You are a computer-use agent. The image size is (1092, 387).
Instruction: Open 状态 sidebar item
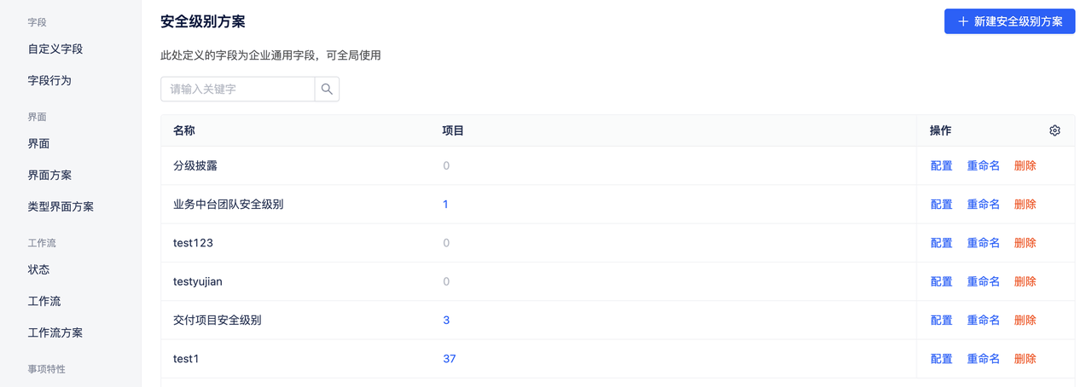tap(38, 270)
